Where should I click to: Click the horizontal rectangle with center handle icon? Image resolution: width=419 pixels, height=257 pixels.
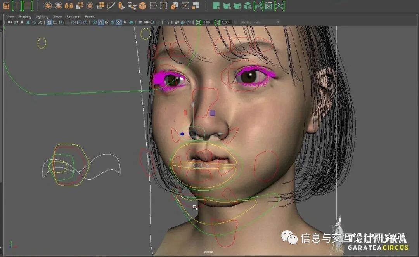coord(153,5)
